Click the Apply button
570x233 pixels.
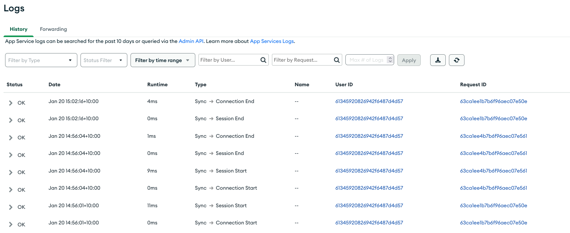409,60
